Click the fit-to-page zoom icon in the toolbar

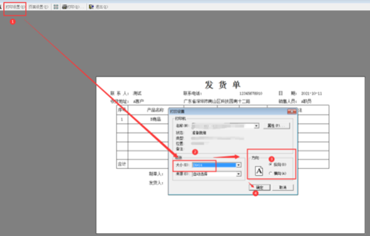[56, 7]
